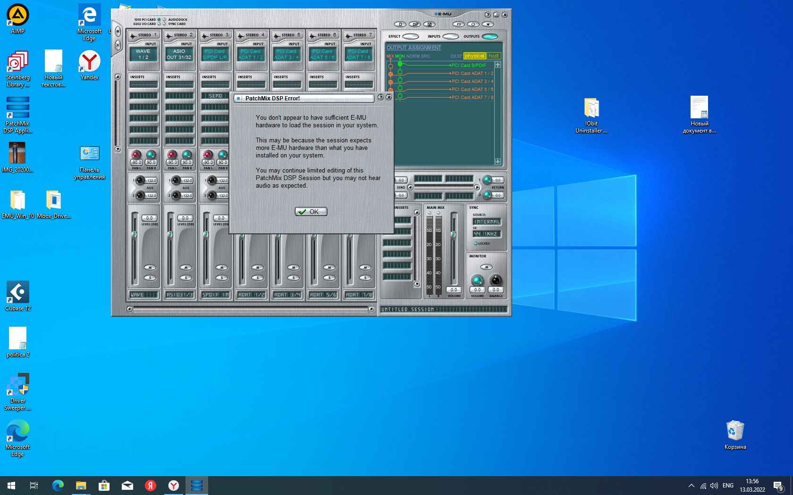Click the question mark help icon on the error dialog
Screen dimensions: 793x495
coord(380,98)
